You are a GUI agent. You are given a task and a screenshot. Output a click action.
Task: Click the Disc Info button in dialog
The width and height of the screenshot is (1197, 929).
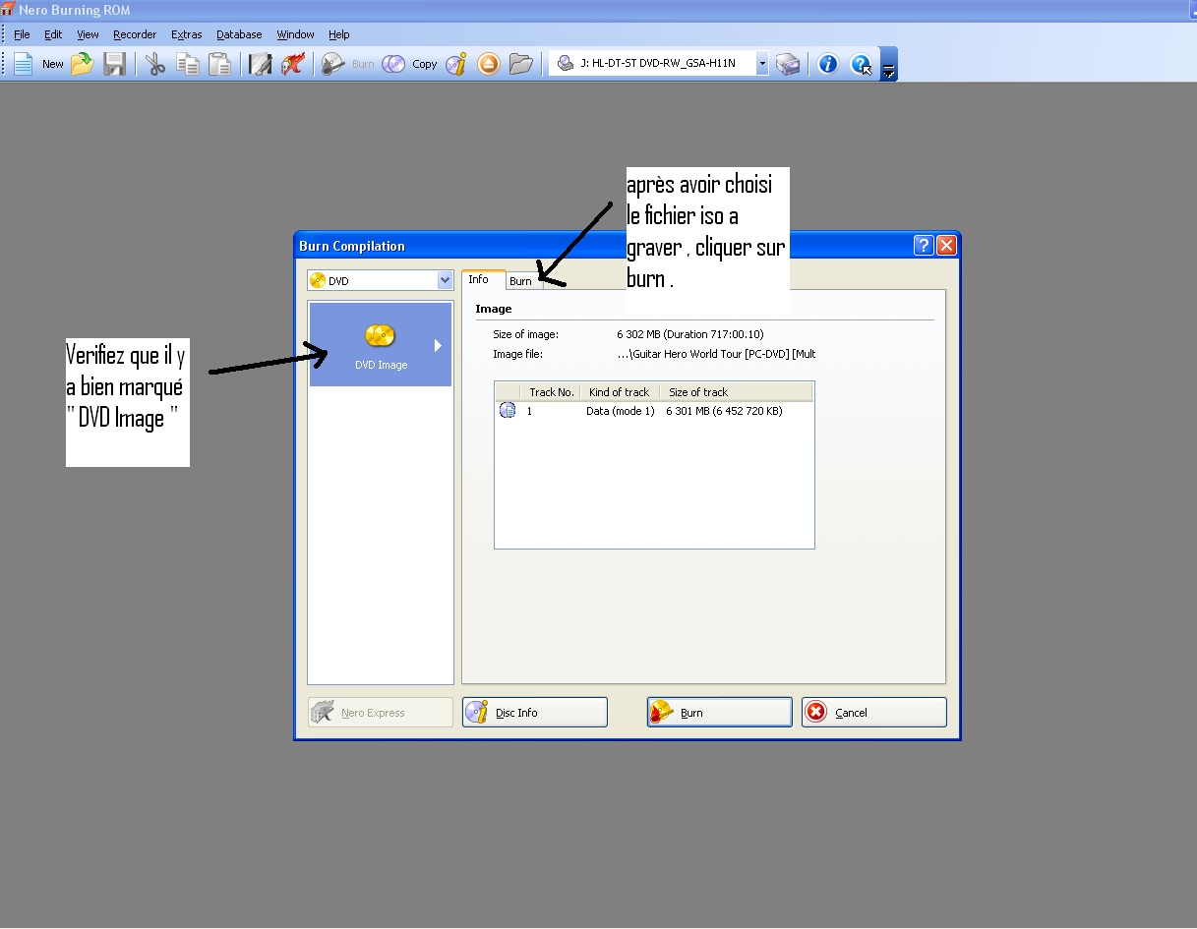pyautogui.click(x=534, y=713)
